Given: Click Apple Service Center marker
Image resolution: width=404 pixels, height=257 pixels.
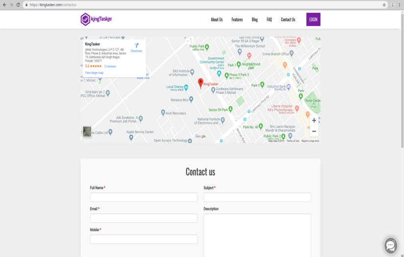Looking at the screenshot, I should 131,138.
